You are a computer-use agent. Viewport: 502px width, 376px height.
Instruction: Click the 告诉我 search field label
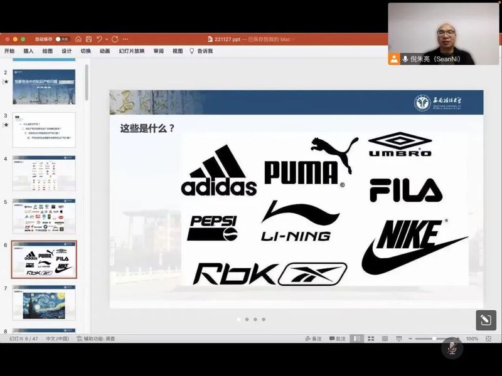pos(205,51)
